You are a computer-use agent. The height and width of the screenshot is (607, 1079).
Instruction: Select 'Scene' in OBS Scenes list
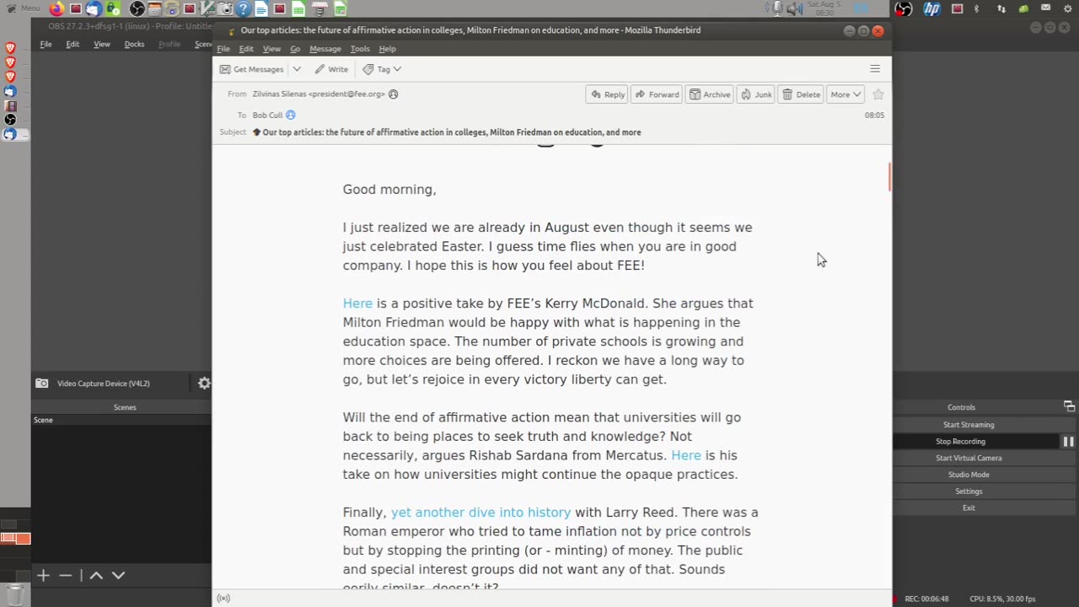[121, 420]
